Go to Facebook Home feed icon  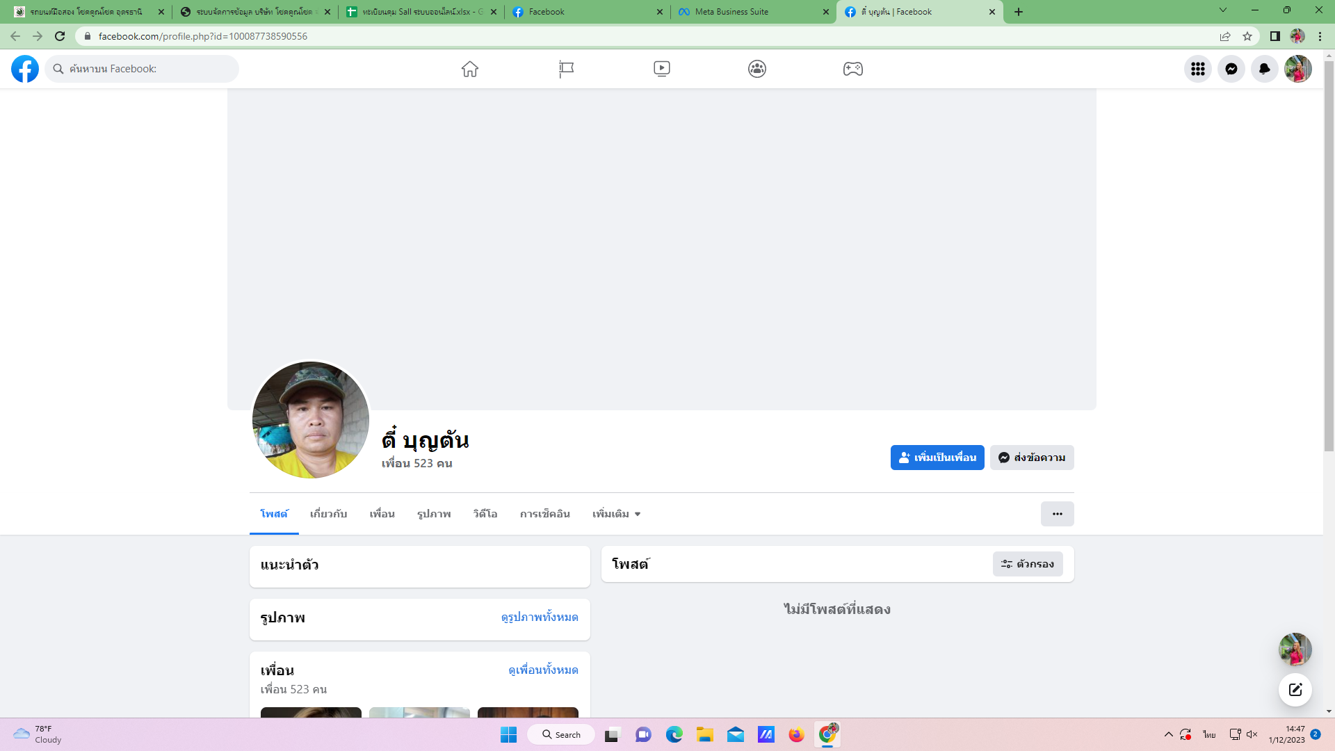pyautogui.click(x=470, y=69)
